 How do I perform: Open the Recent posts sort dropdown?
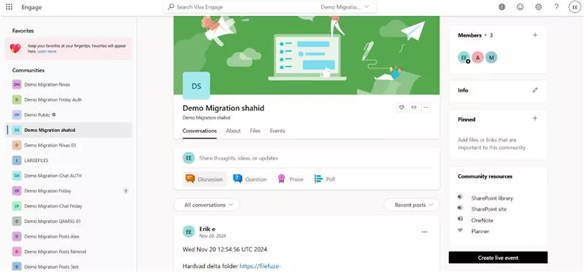(x=412, y=205)
